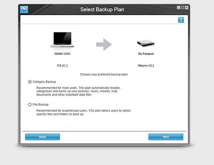Close the Select Backup Plan window
Image resolution: width=214 pixels, height=165 pixels.
tap(187, 8)
